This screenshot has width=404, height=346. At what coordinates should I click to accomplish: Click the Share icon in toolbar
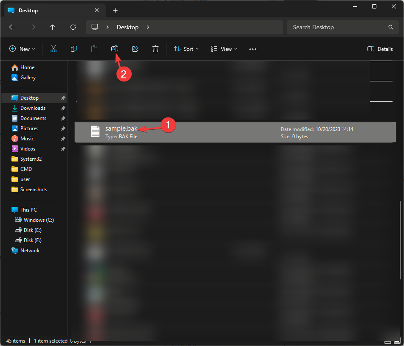135,49
